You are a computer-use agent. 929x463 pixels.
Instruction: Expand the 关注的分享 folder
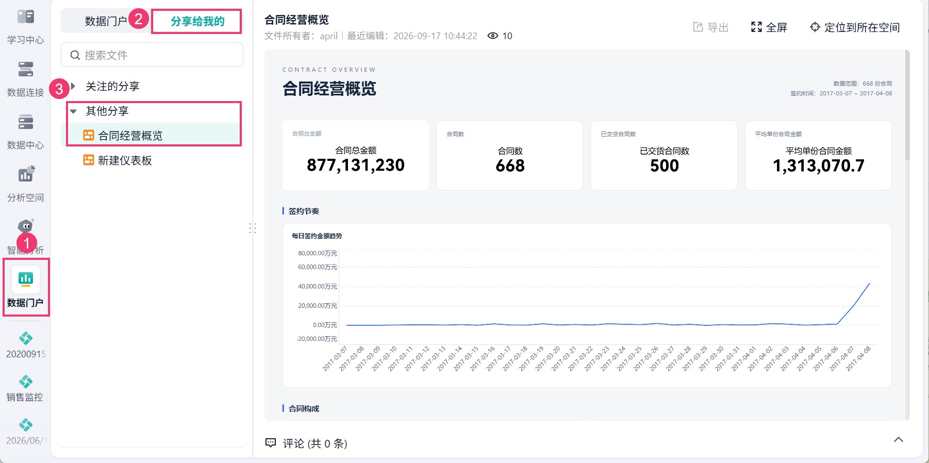(x=73, y=86)
